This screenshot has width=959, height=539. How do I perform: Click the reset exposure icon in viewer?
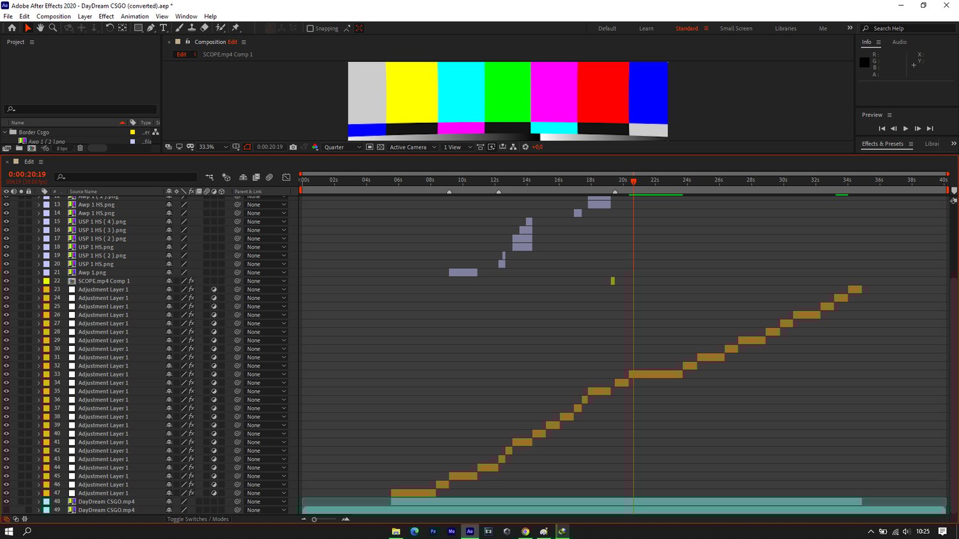coord(526,147)
